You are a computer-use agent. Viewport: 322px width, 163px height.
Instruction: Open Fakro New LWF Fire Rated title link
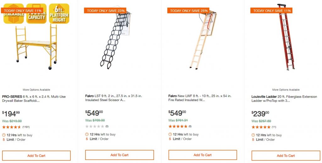pyautogui.click(x=200, y=98)
